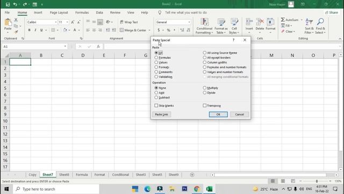Enable Skip blanks checkbox
Image resolution: width=344 pixels, height=194 pixels.
tap(156, 106)
